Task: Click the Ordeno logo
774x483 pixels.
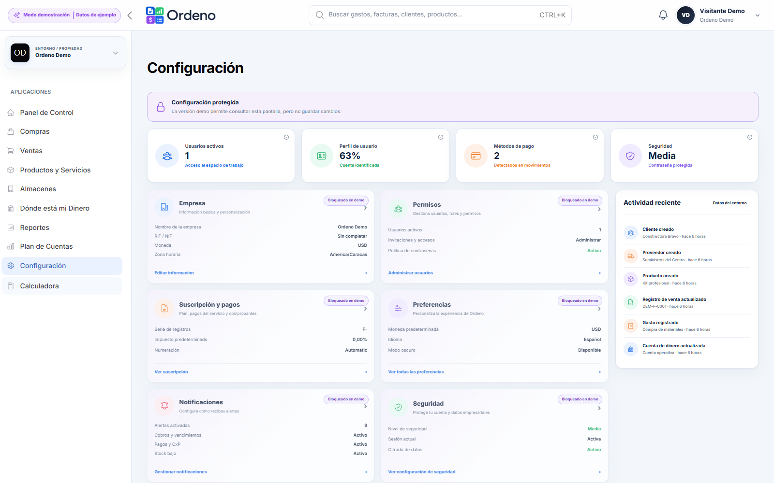Action: pyautogui.click(x=180, y=15)
